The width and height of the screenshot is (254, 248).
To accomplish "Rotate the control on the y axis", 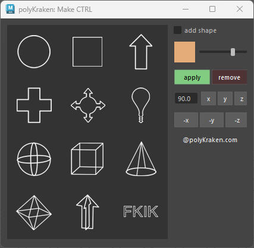I will point(225,99).
